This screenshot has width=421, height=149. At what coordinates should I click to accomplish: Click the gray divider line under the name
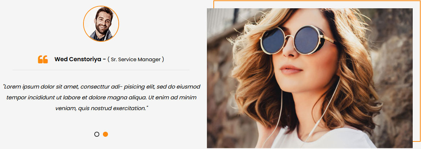coord(101,70)
